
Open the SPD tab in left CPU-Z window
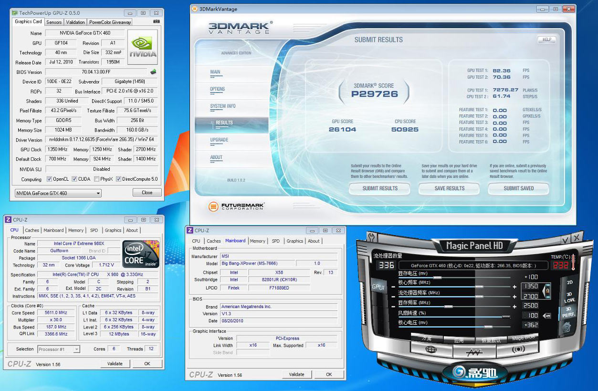[94, 230]
